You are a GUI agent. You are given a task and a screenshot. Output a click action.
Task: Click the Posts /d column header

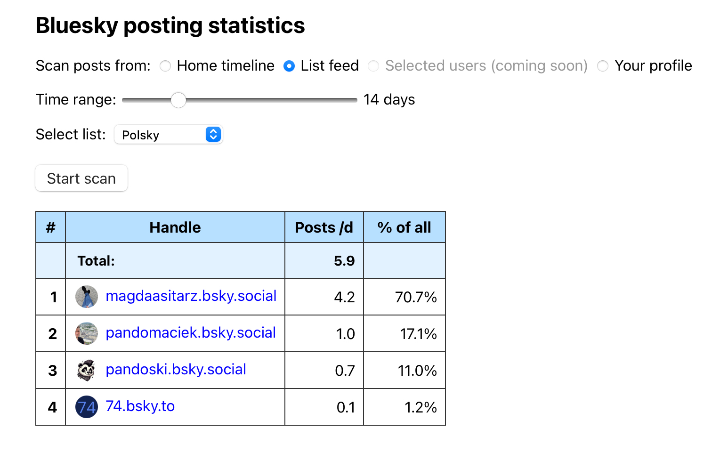(324, 227)
